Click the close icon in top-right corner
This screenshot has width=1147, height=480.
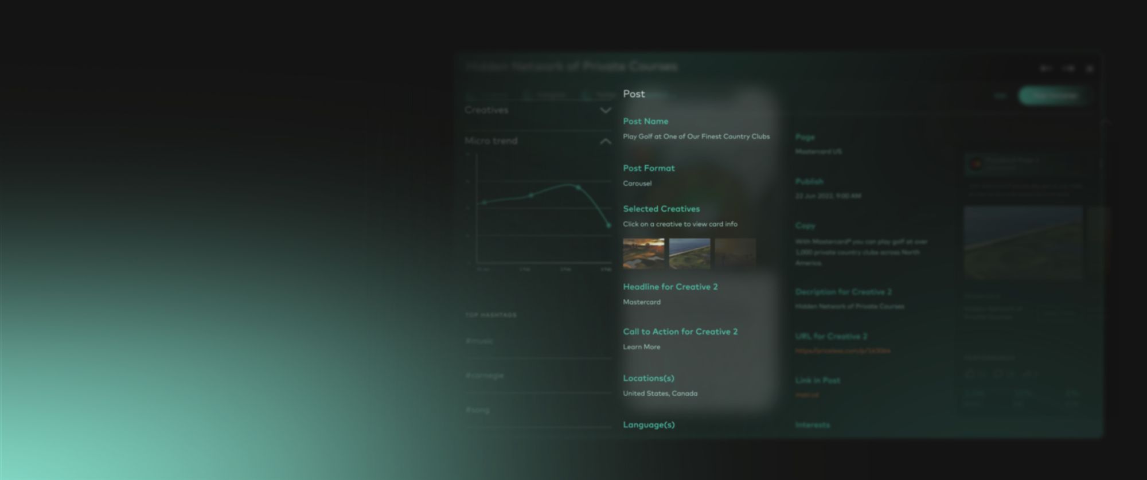point(1090,69)
